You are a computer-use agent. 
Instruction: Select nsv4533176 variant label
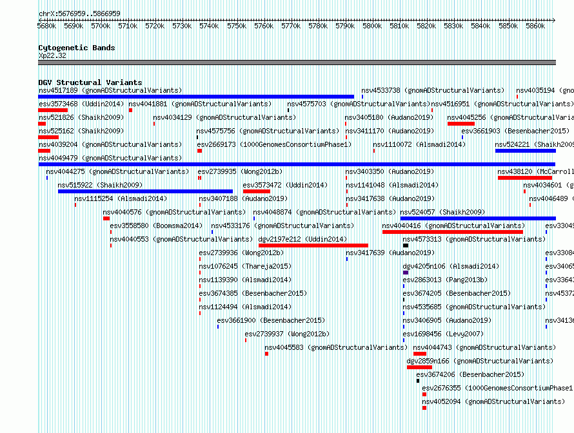(282, 226)
